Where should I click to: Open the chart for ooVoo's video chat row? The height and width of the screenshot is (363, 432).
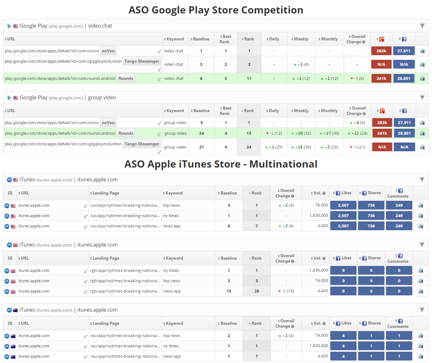click(x=422, y=51)
